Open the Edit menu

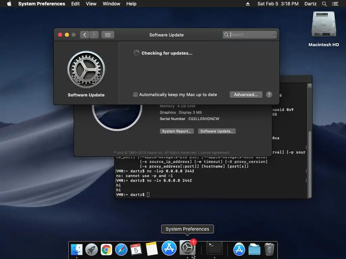coord(75,4)
